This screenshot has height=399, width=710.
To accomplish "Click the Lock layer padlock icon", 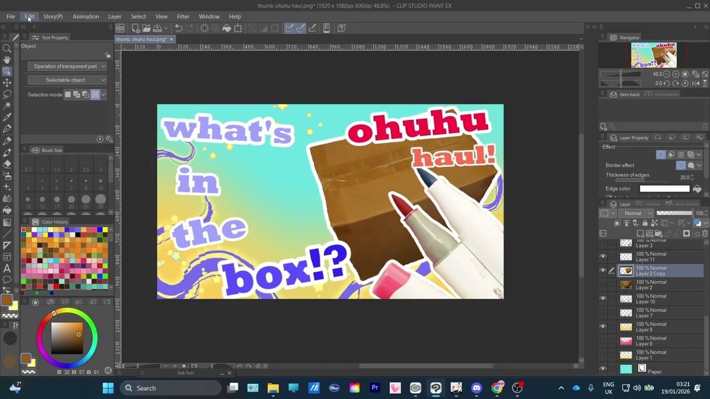I will click(645, 223).
